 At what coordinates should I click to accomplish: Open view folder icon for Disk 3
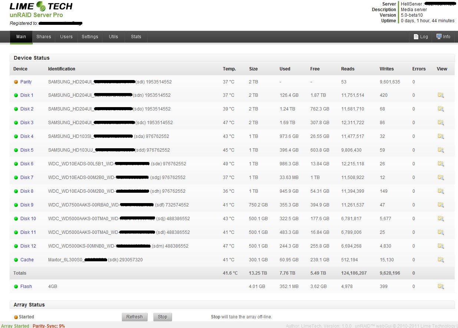click(x=441, y=123)
